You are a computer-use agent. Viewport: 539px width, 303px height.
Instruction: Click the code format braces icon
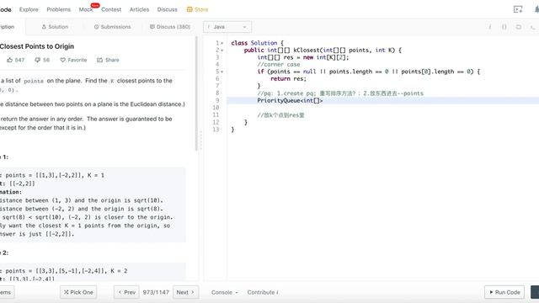(504, 27)
